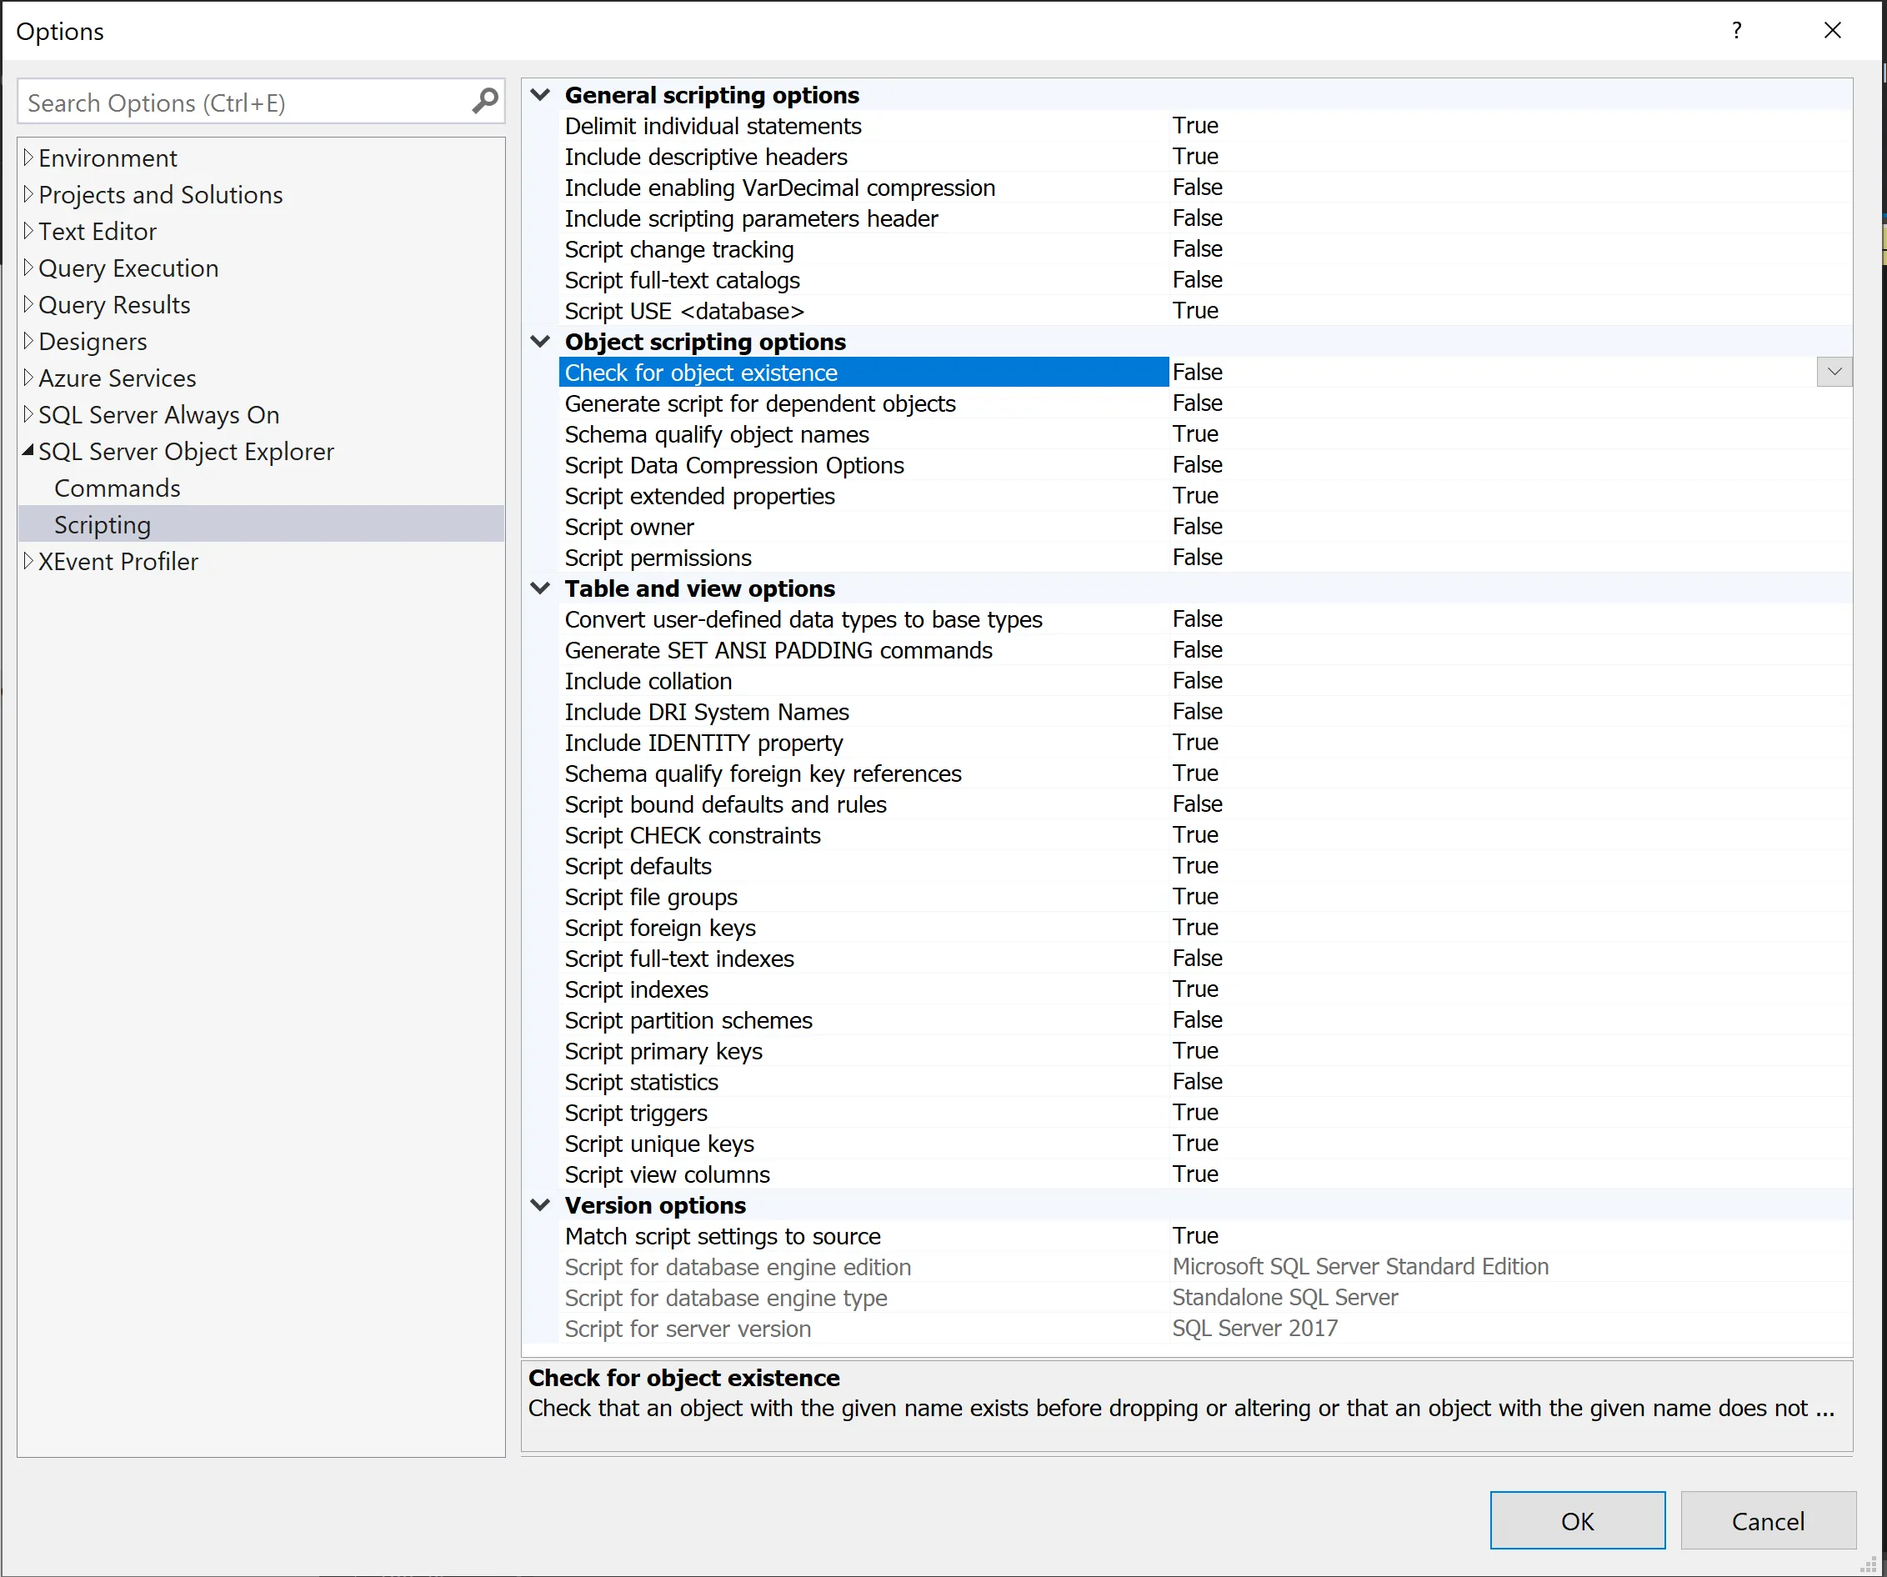Click the OK button
The width and height of the screenshot is (1887, 1577).
click(x=1576, y=1520)
